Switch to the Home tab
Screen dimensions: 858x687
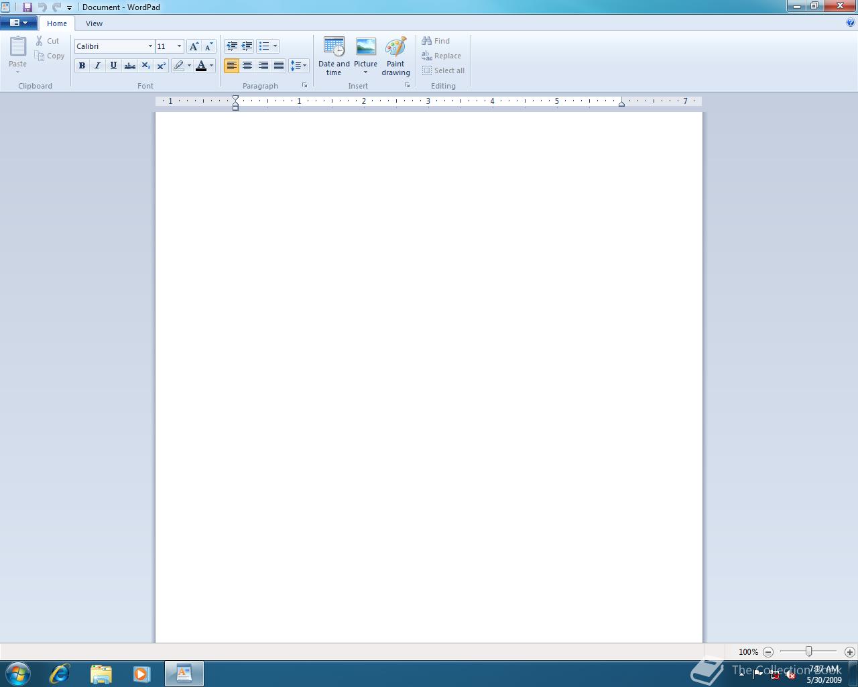point(57,23)
